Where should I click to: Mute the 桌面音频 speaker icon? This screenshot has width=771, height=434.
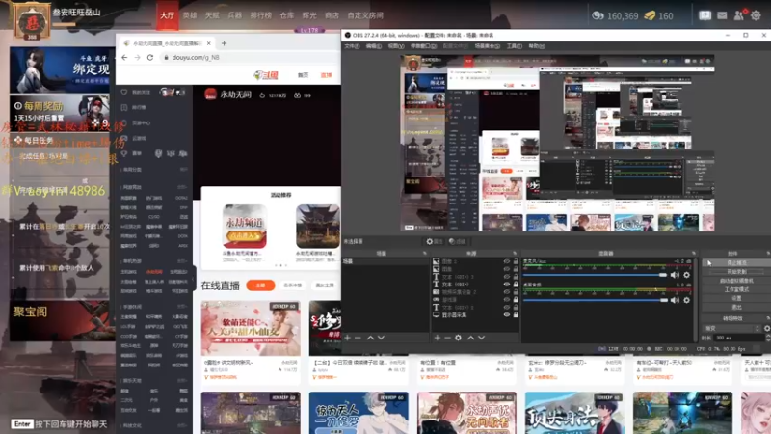pos(675,300)
